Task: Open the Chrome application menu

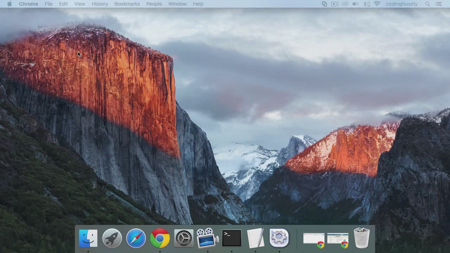Action: coord(28,4)
